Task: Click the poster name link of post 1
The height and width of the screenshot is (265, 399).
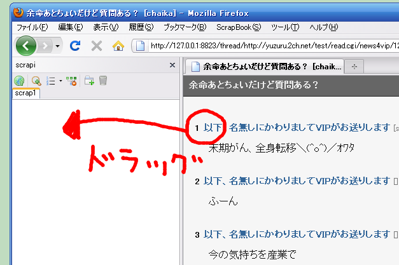Action: point(297,128)
